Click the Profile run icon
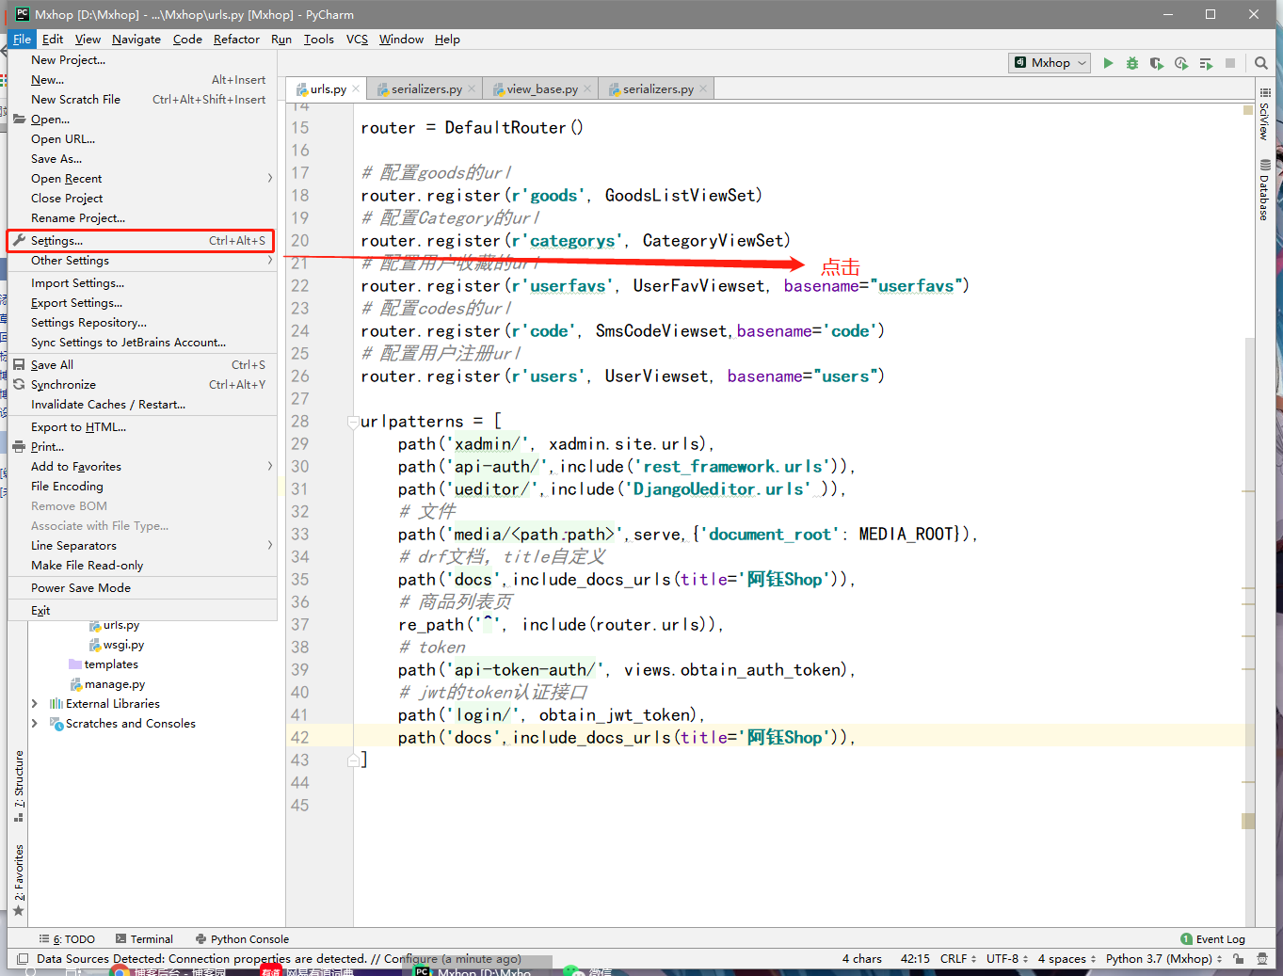The height and width of the screenshot is (976, 1283). click(x=1181, y=63)
